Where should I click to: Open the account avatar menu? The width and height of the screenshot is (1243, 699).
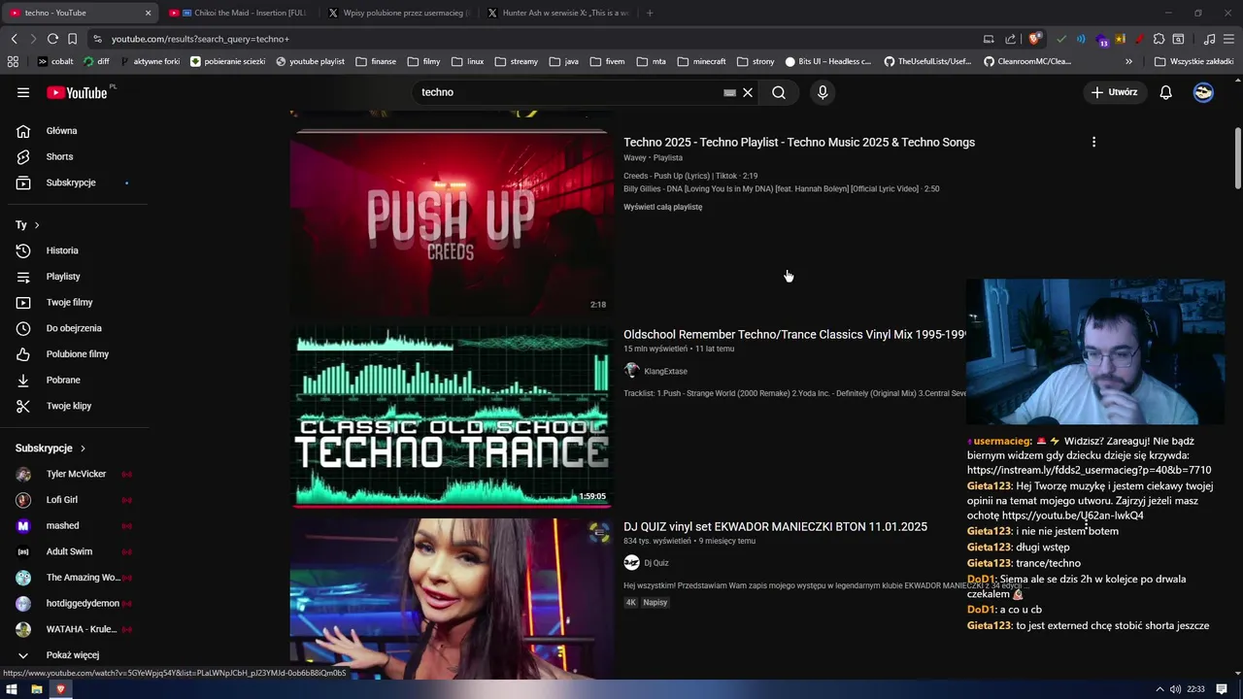click(1203, 92)
